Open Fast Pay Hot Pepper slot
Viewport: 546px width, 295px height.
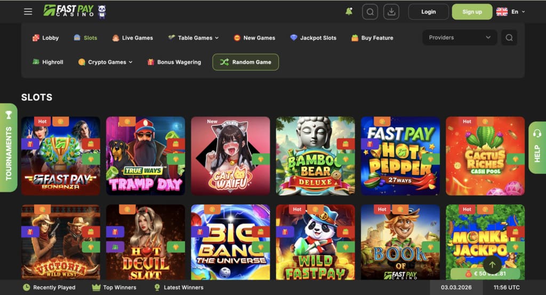[400, 156]
